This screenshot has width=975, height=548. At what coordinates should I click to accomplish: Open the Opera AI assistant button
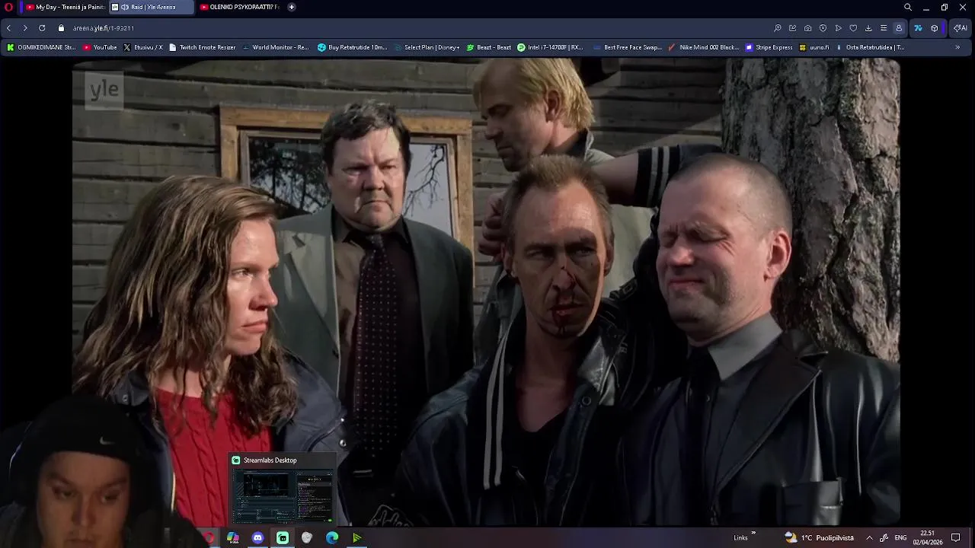point(961,28)
